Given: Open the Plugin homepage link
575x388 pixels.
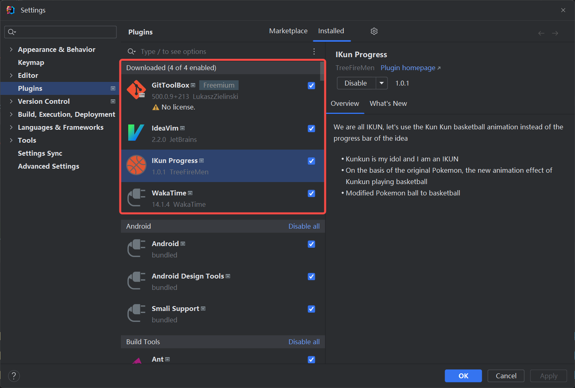Looking at the screenshot, I should (410, 68).
